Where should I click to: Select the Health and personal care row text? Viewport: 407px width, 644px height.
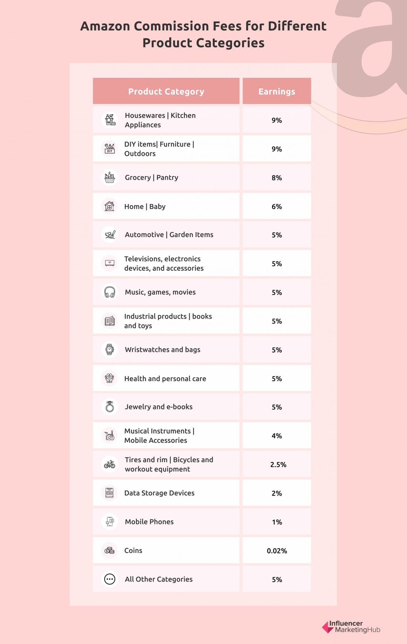pos(165,379)
